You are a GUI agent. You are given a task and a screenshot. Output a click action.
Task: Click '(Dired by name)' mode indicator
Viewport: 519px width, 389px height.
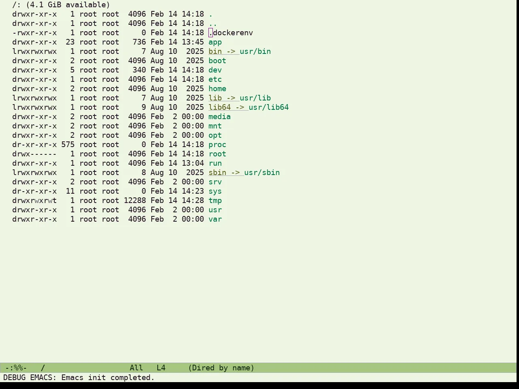click(x=221, y=368)
